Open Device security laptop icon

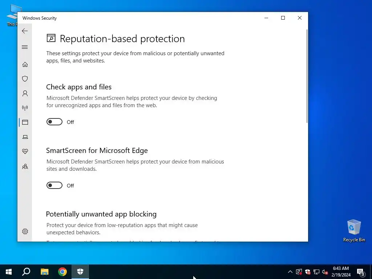(x=25, y=137)
